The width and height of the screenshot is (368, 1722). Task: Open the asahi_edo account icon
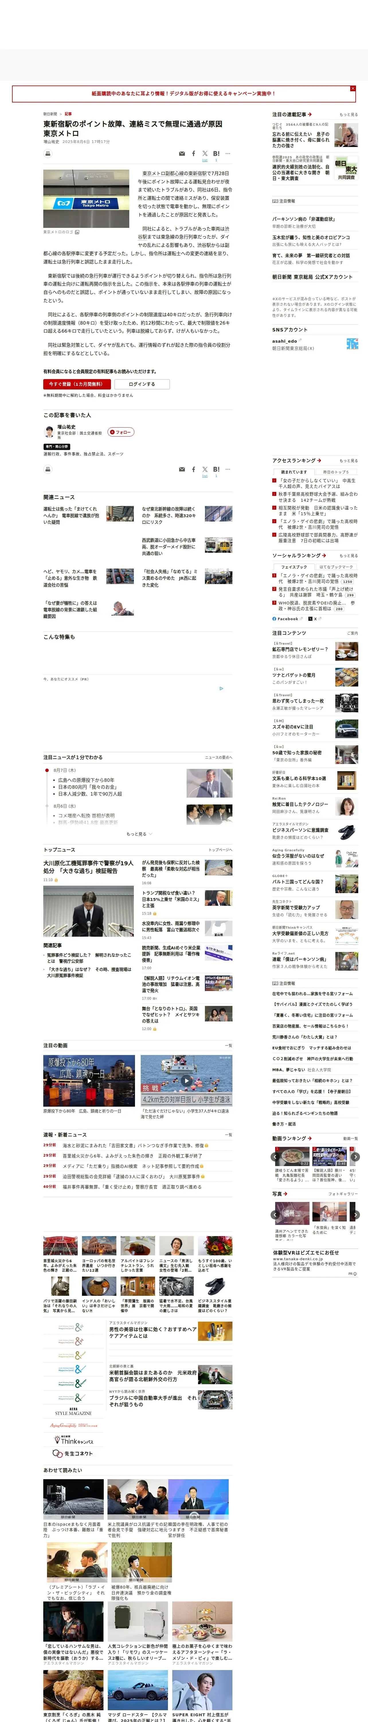352,344
